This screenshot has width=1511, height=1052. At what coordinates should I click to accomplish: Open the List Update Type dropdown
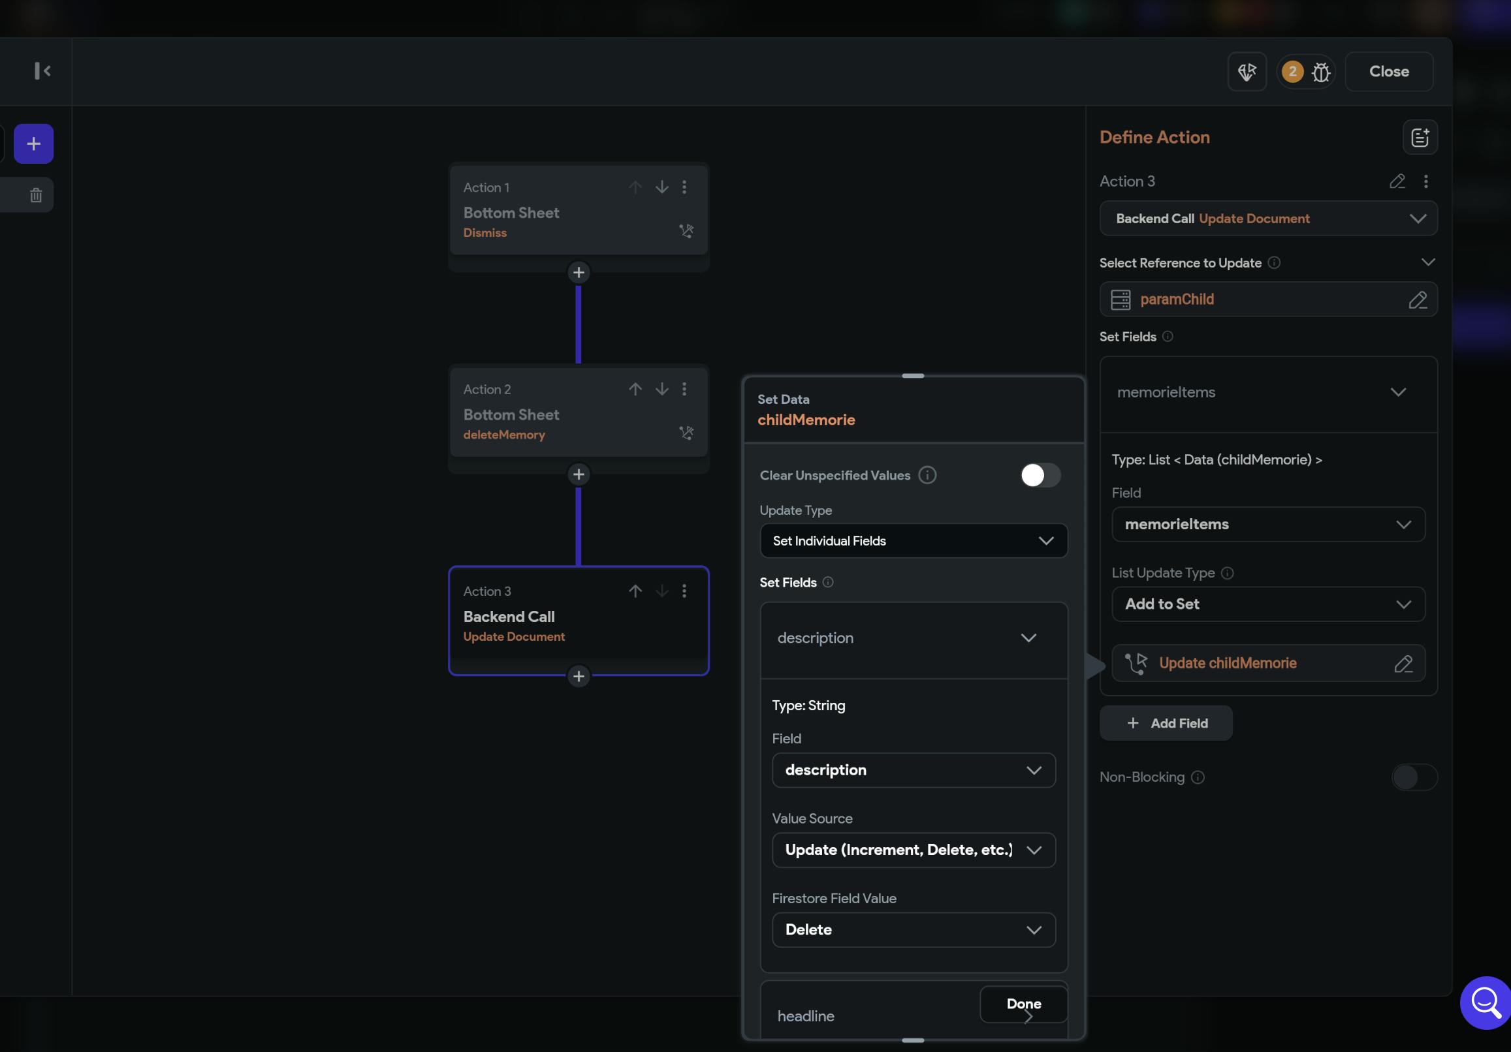click(1267, 604)
